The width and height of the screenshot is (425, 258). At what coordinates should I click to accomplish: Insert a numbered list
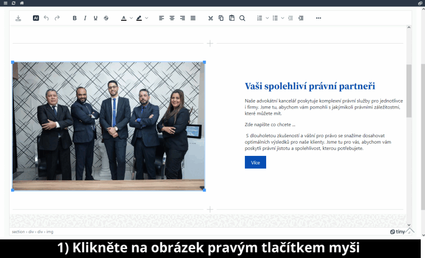260,18
